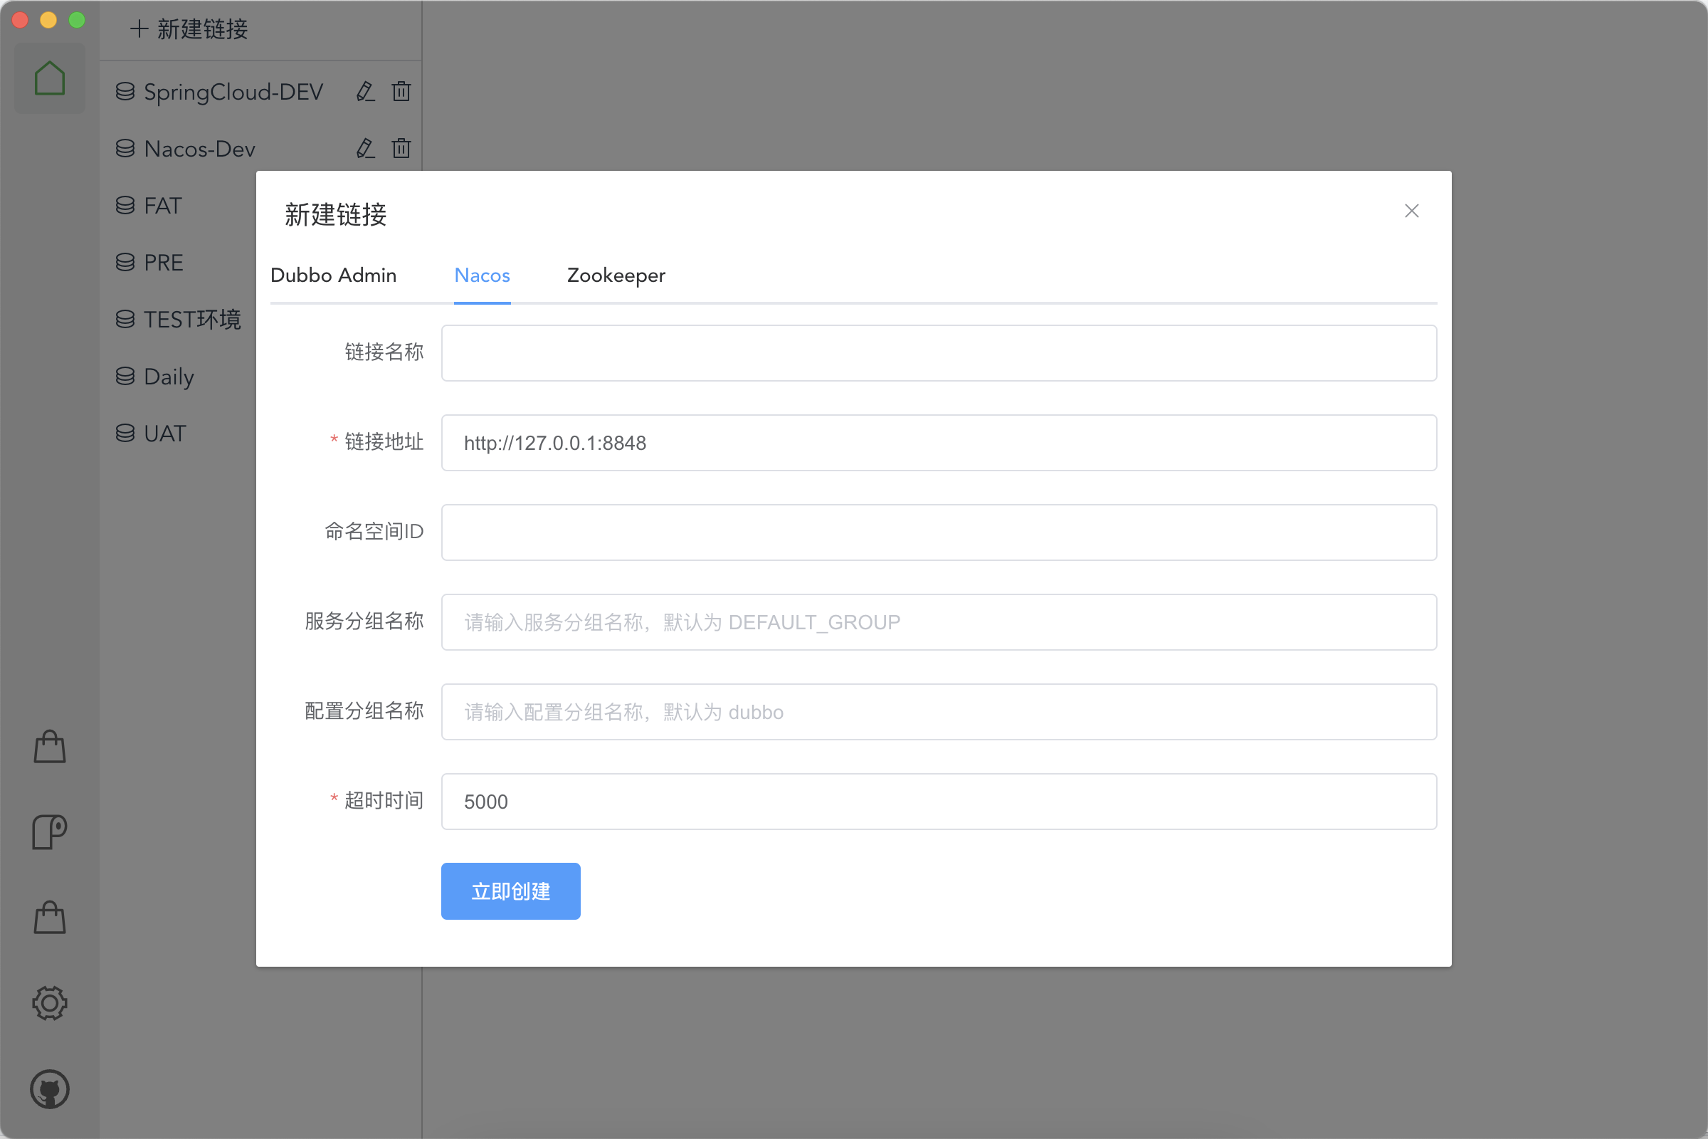Viewport: 1708px width, 1139px height.
Task: Click the upper shopping bag sidebar icon
Action: tap(49, 747)
